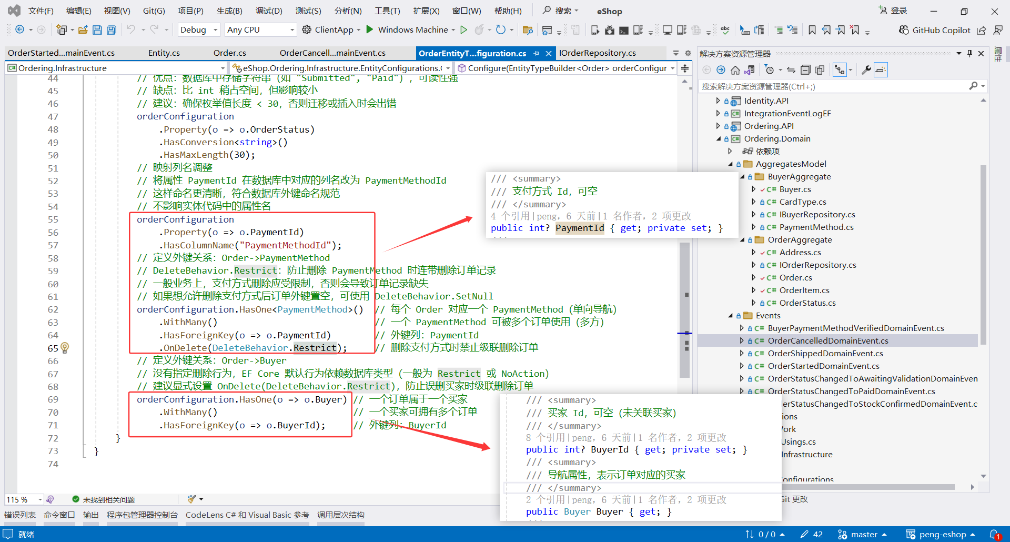
Task: Click the Share icon beside GitHub Copilot
Action: 981,30
